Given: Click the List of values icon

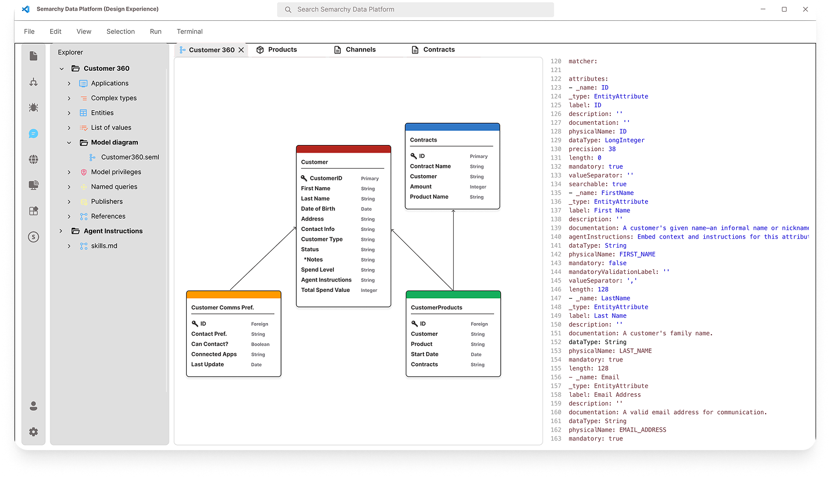Looking at the screenshot, I should [83, 128].
